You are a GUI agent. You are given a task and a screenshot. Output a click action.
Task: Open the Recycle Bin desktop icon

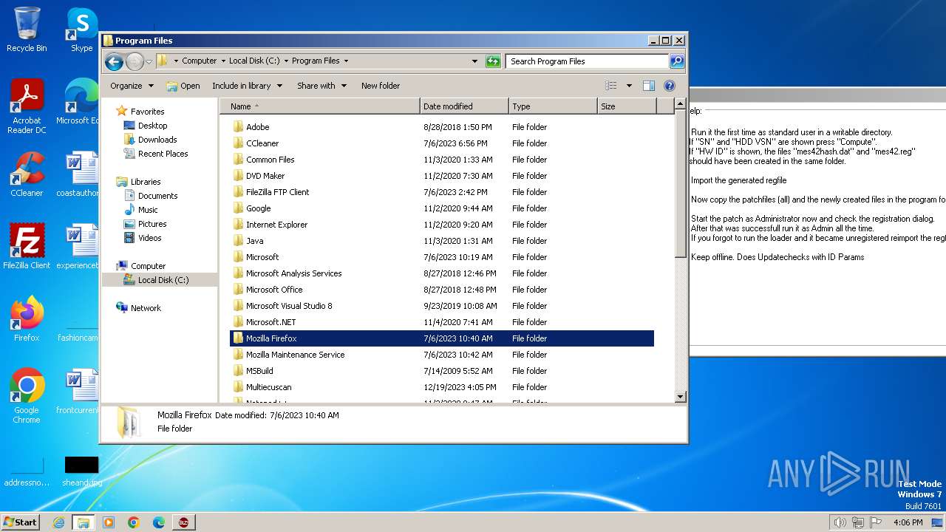pos(27,30)
